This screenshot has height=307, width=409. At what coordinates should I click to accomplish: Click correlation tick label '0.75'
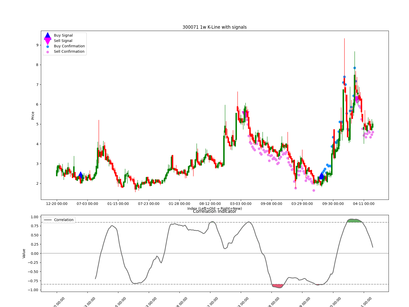tap(35, 226)
